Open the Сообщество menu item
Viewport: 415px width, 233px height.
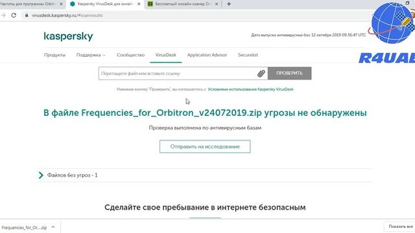tap(131, 55)
